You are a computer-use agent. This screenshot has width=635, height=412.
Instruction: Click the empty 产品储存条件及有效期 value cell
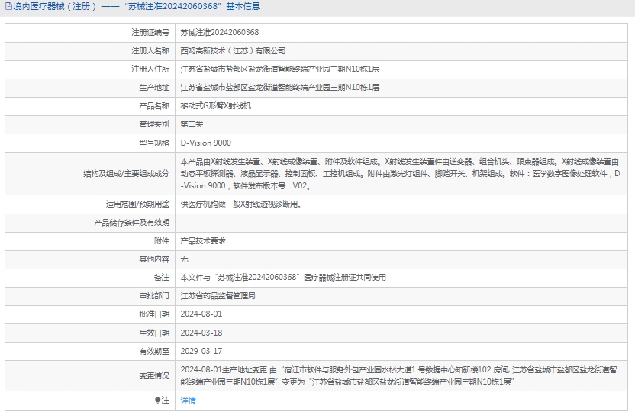pos(401,222)
